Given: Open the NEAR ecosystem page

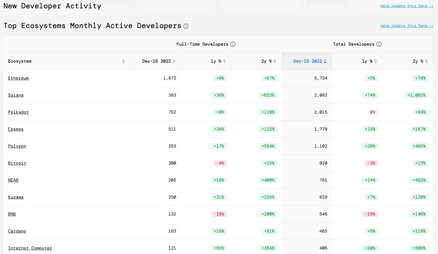Looking at the screenshot, I should point(13,180).
